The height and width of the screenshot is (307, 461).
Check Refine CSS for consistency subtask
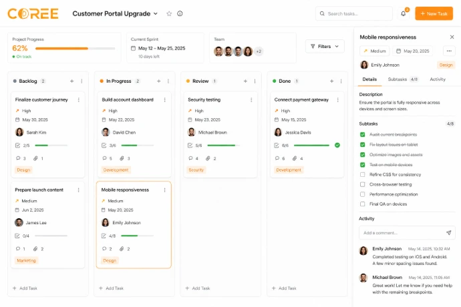coord(363,174)
